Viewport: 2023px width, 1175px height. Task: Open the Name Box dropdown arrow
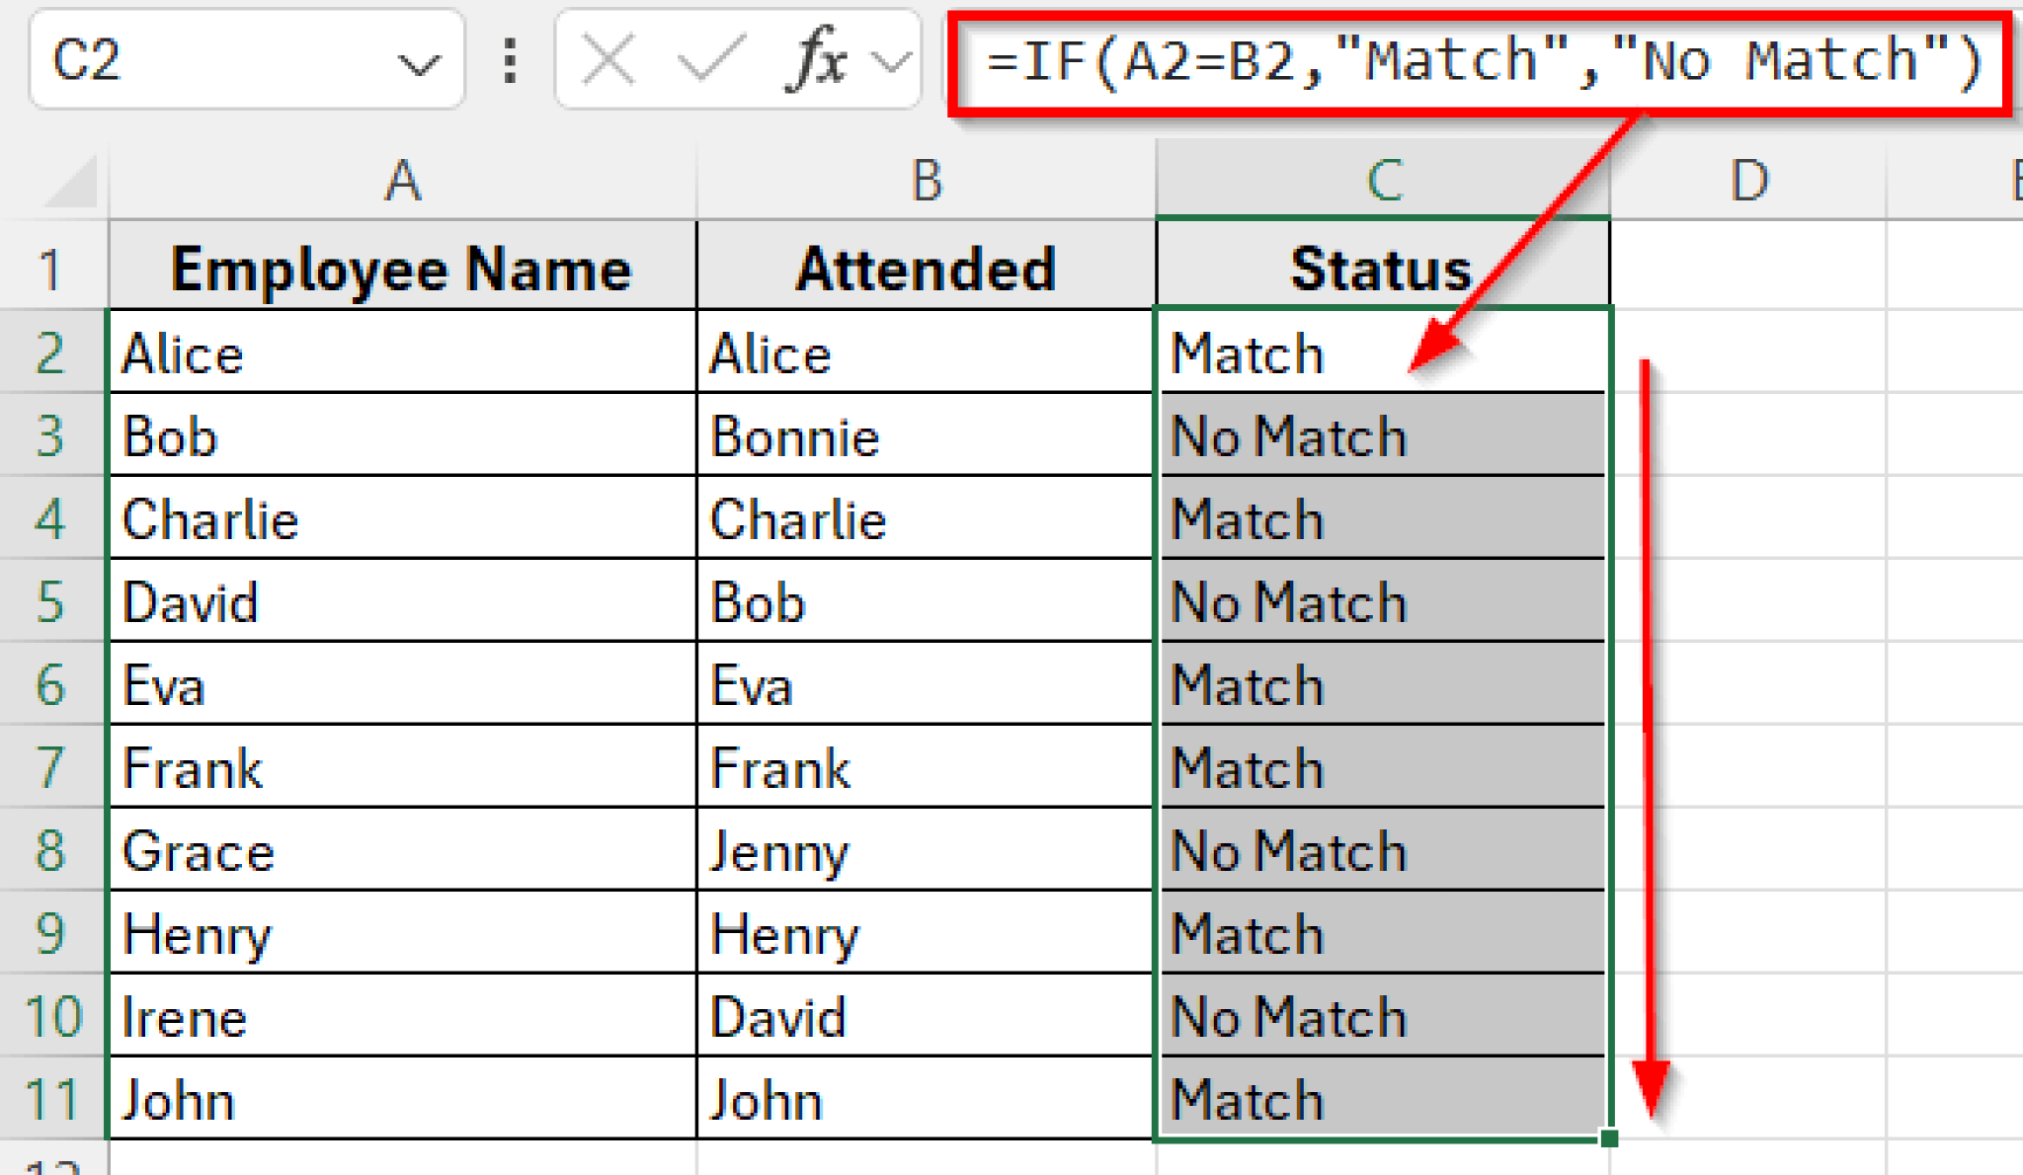pos(417,61)
